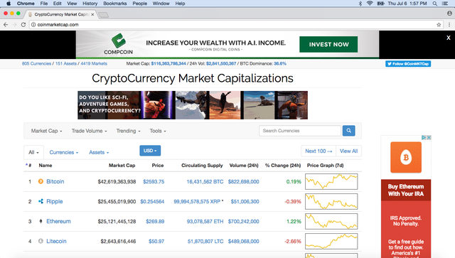The image size is (455, 258).
Task: Open Litecoin 7-day price graph
Action: (x=331, y=241)
